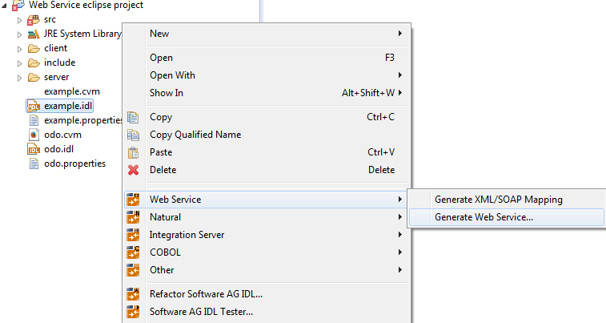Click the Paste clipboard icon

[133, 152]
